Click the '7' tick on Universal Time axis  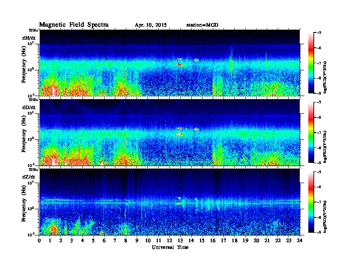[x=115, y=240]
